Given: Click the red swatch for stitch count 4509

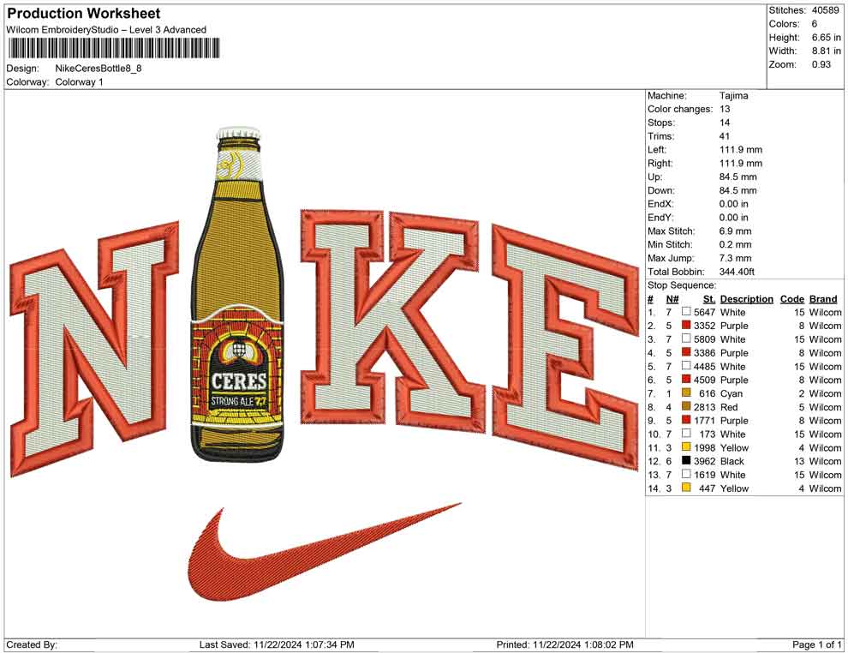Looking at the screenshot, I should (x=686, y=380).
